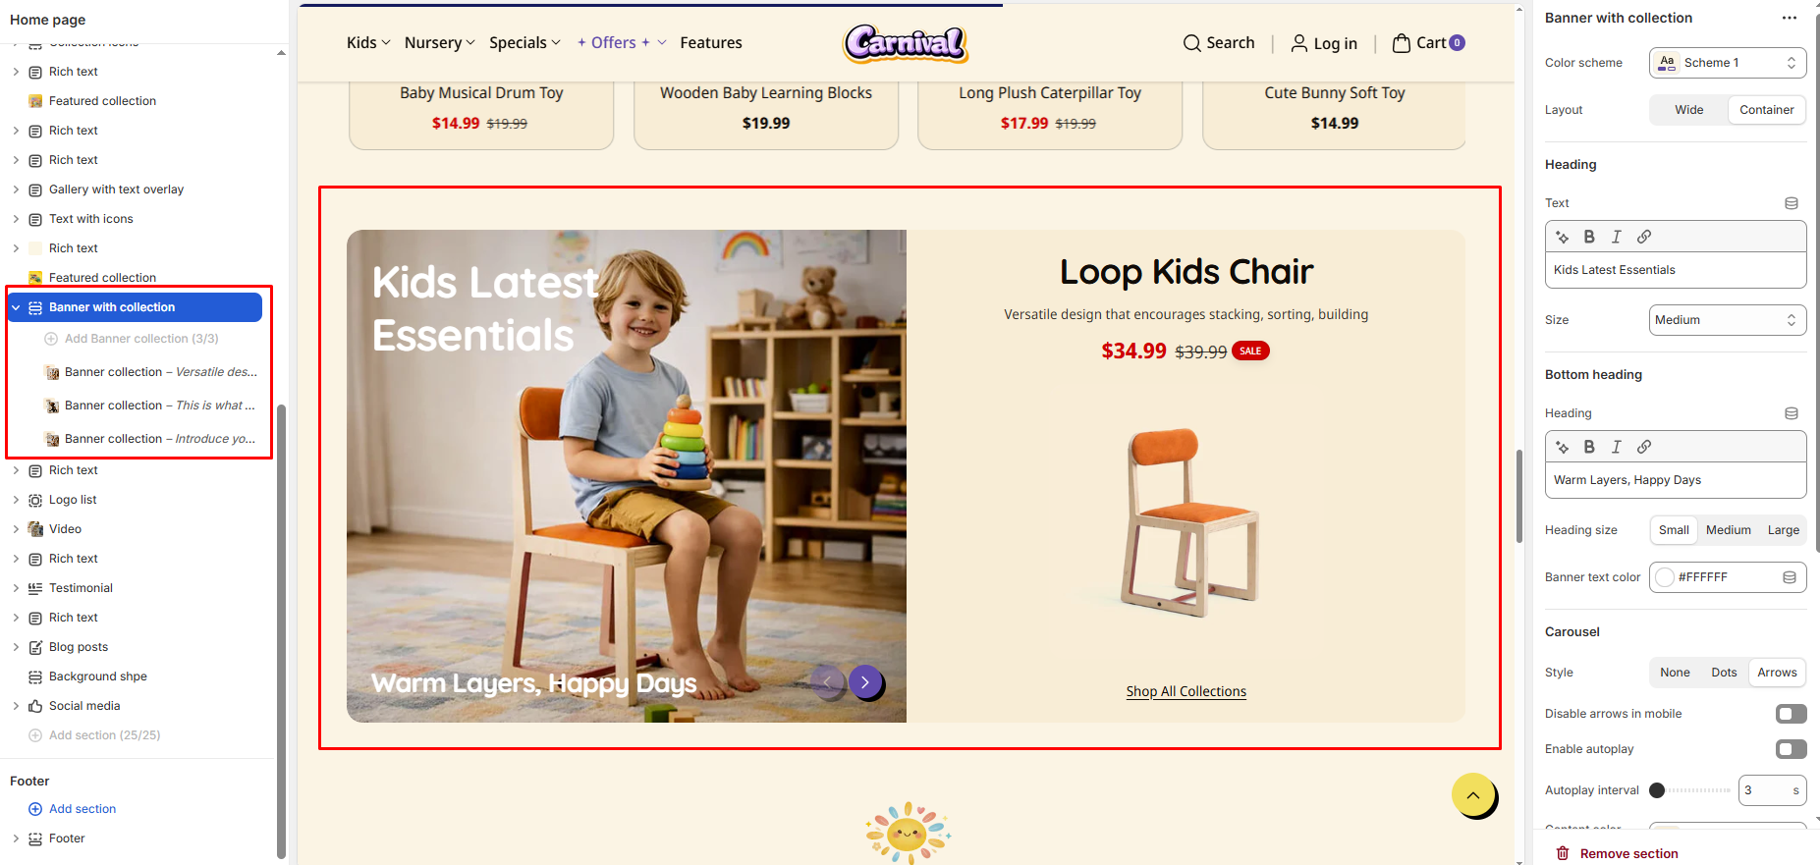Open the section options three-dot menu
Viewport: 1820px width, 865px height.
coord(1790,18)
